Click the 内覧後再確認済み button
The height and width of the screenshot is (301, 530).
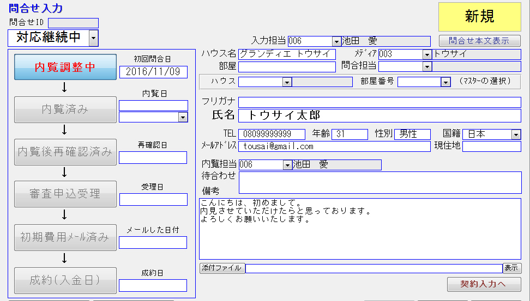[x=65, y=152]
